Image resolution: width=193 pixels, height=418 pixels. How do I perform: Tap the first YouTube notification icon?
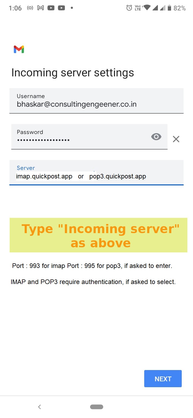pos(51,8)
